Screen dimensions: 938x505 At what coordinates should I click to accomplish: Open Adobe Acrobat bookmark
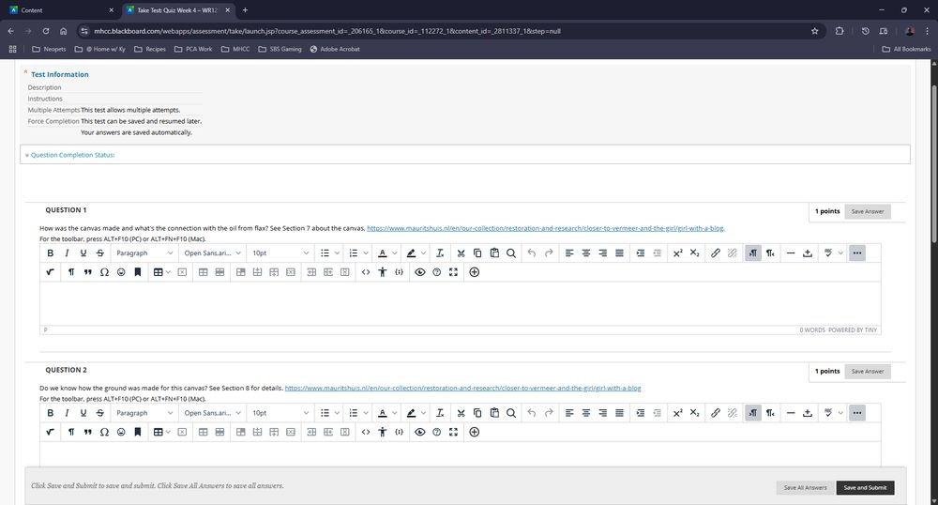tap(335, 49)
